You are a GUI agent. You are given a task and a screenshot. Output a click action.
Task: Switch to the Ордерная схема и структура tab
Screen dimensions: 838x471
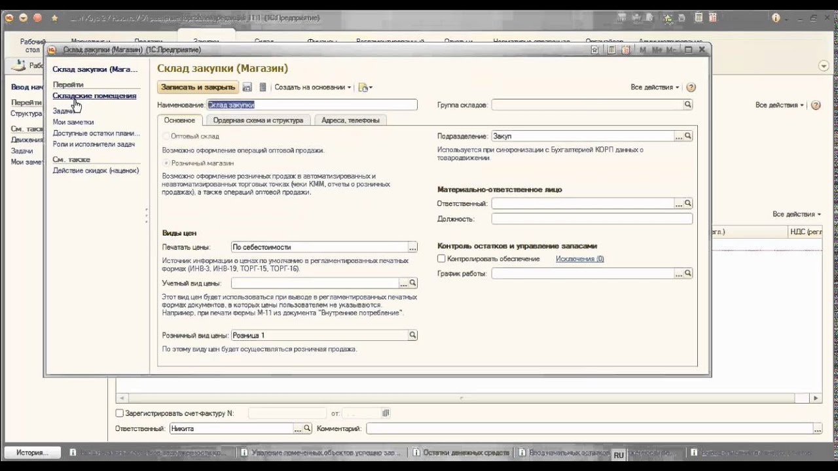pyautogui.click(x=258, y=120)
